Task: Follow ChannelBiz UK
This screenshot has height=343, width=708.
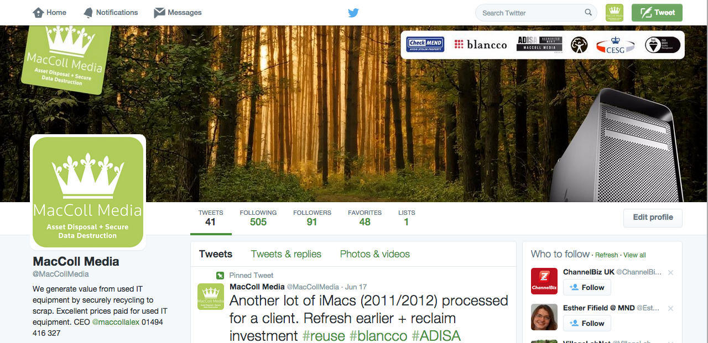Action: click(587, 287)
